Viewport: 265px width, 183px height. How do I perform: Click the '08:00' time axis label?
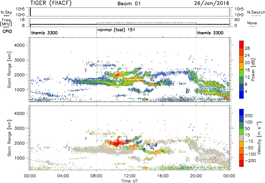pos(96,176)
